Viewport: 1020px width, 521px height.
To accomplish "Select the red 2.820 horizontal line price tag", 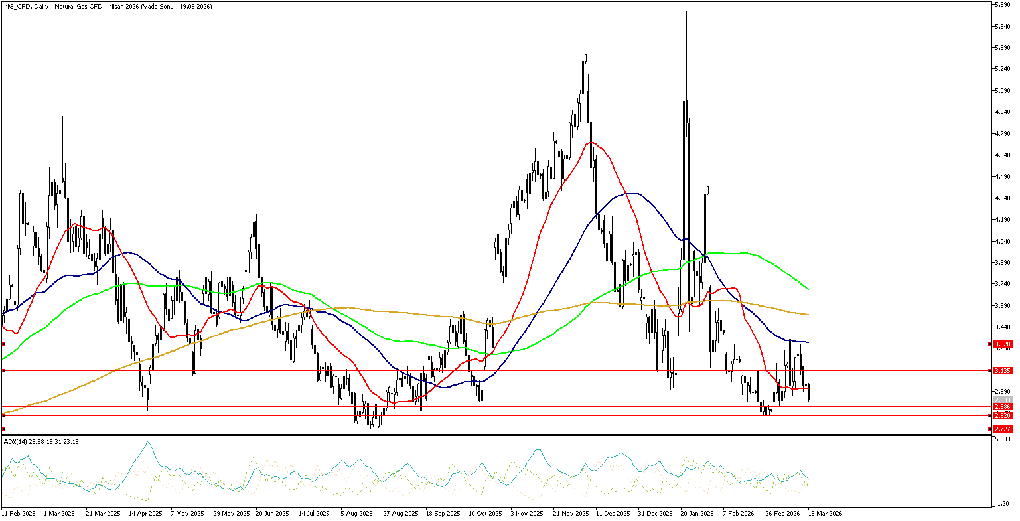I will pyautogui.click(x=1001, y=415).
